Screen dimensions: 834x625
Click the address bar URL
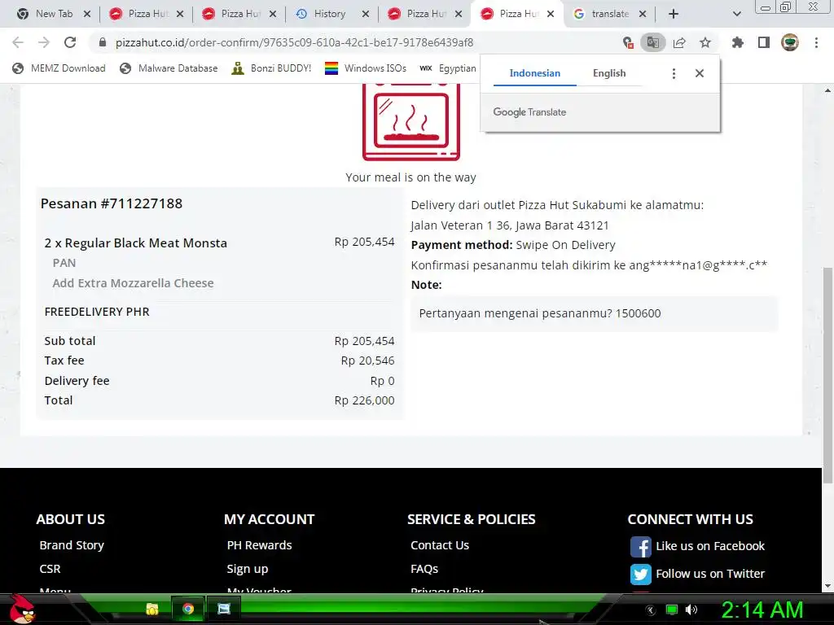[x=294, y=42]
